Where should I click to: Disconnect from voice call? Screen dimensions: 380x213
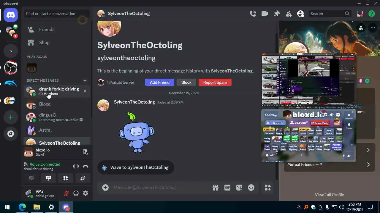[85, 166]
